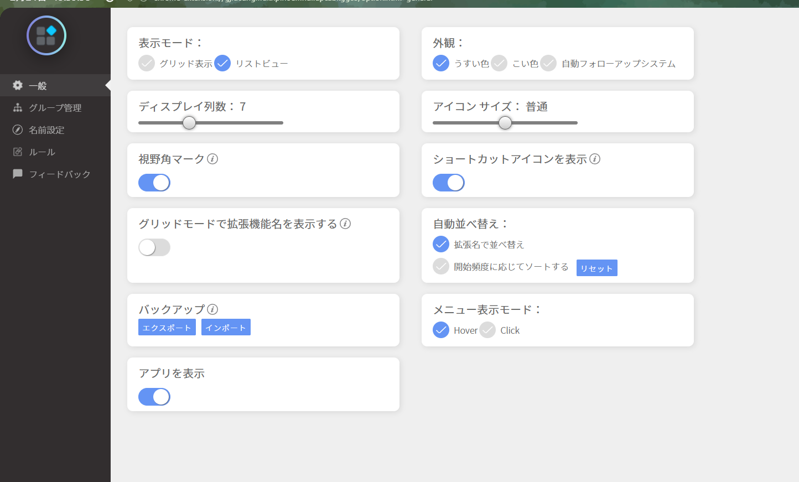799x482 pixels.
Task: Click the compass icon beside 名前設定
Action: (18, 129)
